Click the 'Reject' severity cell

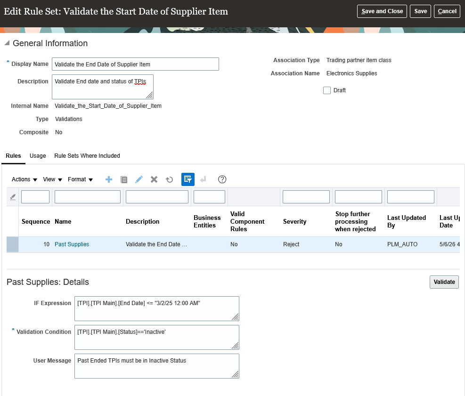pos(291,244)
